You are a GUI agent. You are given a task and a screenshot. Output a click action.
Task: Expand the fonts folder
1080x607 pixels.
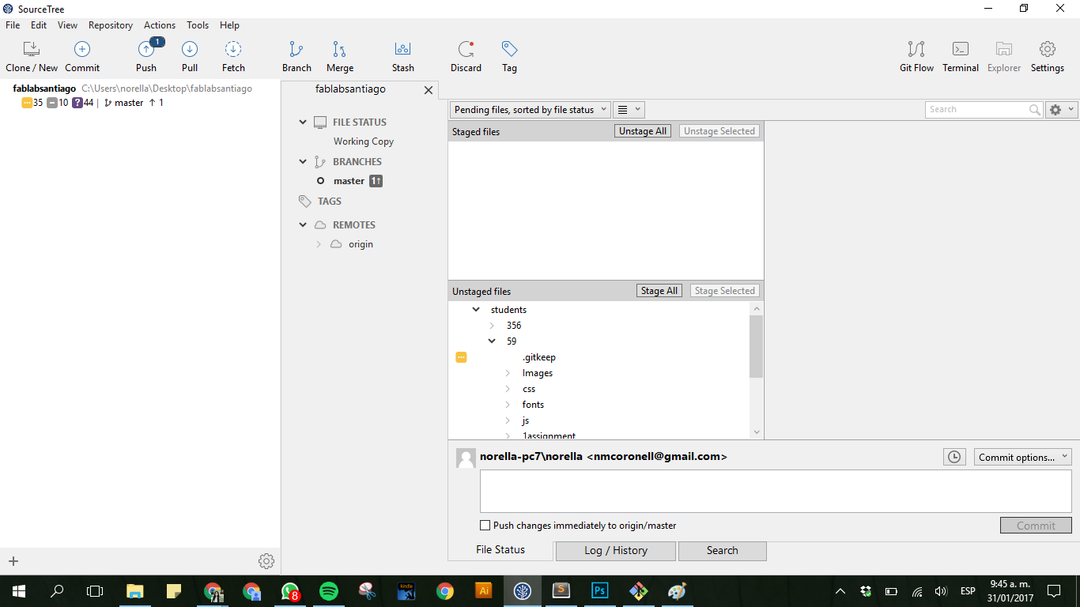point(508,405)
